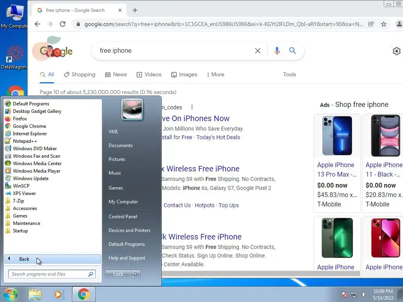403x302 pixels.
Task: Open Google settings gear
Action: (397, 51)
